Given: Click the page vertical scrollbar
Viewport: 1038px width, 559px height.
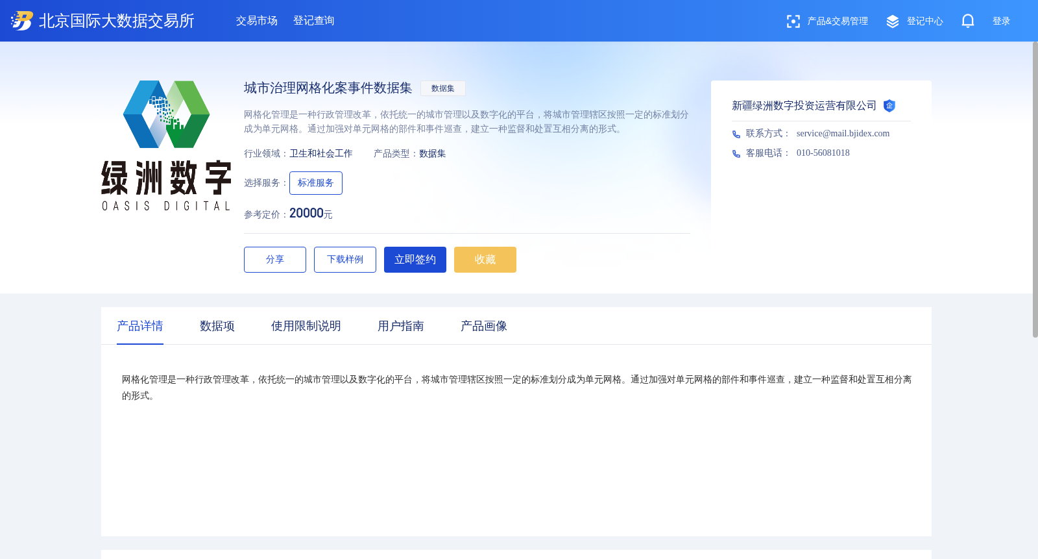Looking at the screenshot, I should [1035, 190].
